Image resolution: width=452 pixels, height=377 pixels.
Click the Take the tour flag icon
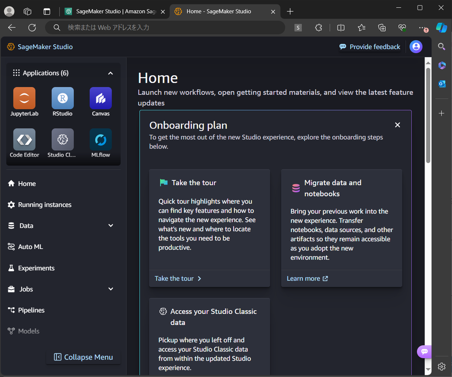[x=163, y=183]
